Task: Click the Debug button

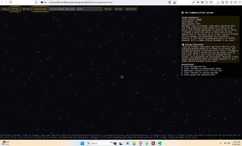Action: click(5, 9)
